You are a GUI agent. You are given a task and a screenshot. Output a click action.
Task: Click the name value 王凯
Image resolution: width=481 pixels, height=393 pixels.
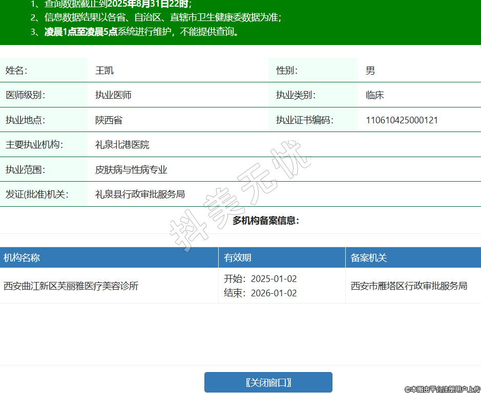pyautogui.click(x=104, y=71)
